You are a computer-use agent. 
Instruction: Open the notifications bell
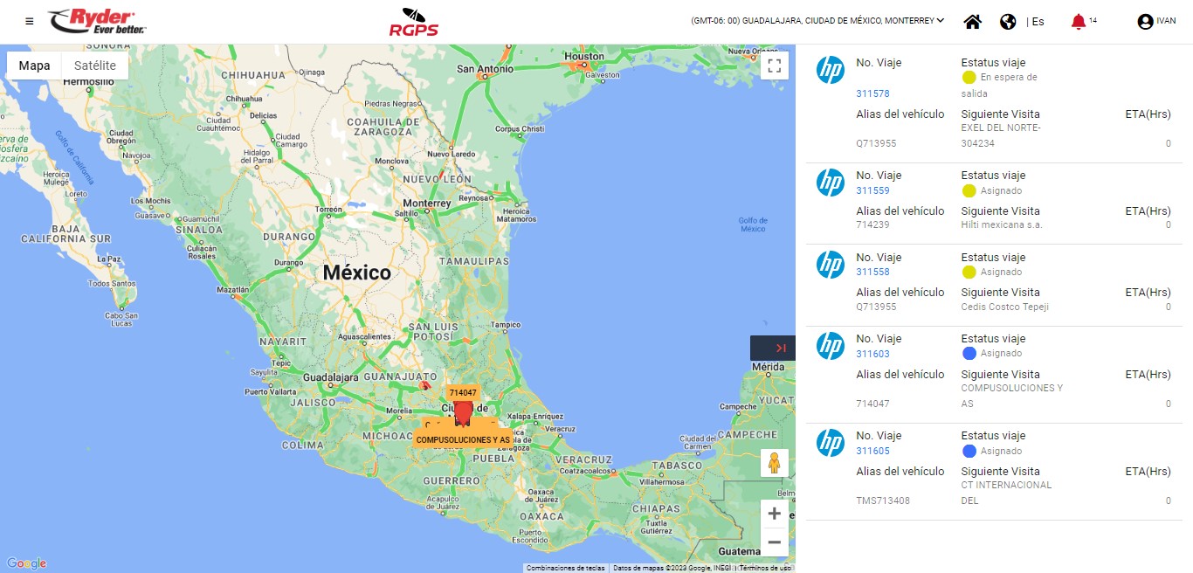tap(1079, 22)
